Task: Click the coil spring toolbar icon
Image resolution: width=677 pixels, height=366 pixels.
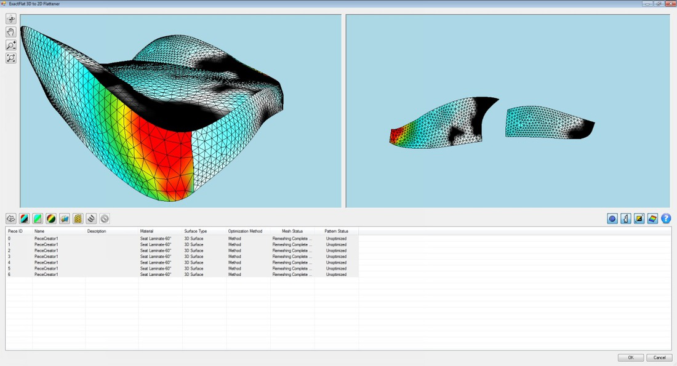Action: [x=91, y=219]
